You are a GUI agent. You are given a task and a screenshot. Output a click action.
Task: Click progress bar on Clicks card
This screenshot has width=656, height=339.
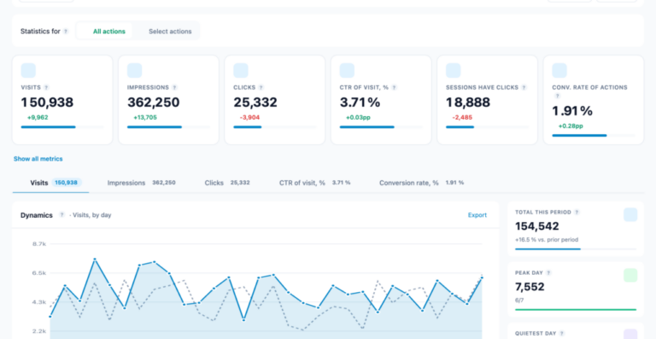(x=275, y=127)
